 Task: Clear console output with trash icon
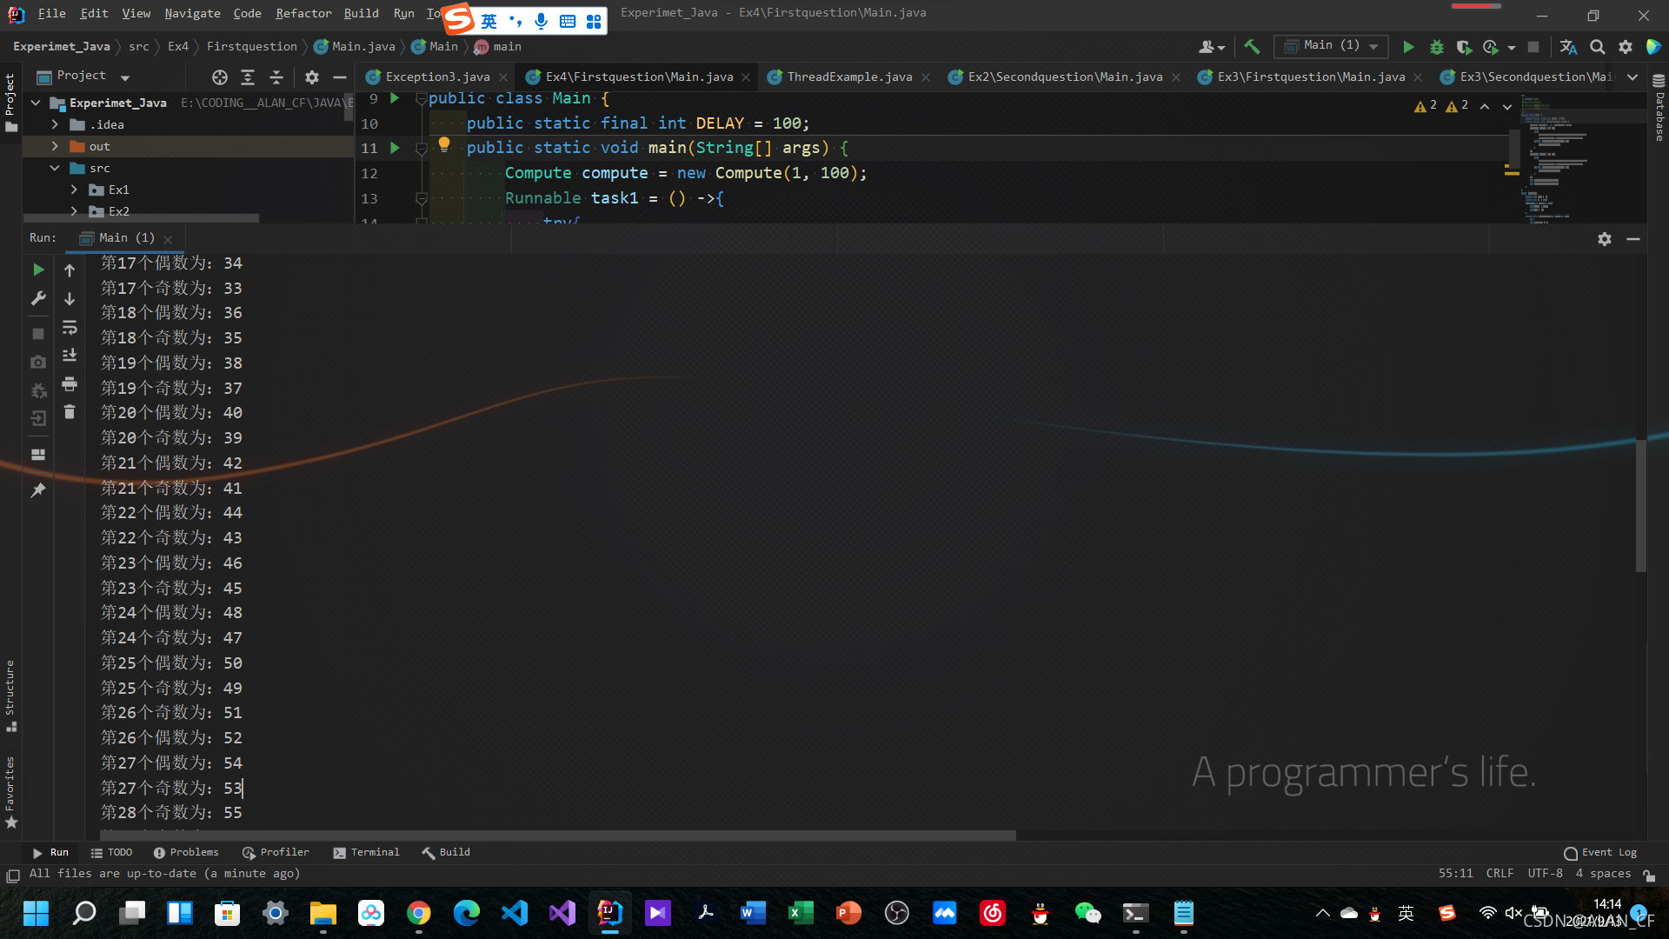coord(70,412)
